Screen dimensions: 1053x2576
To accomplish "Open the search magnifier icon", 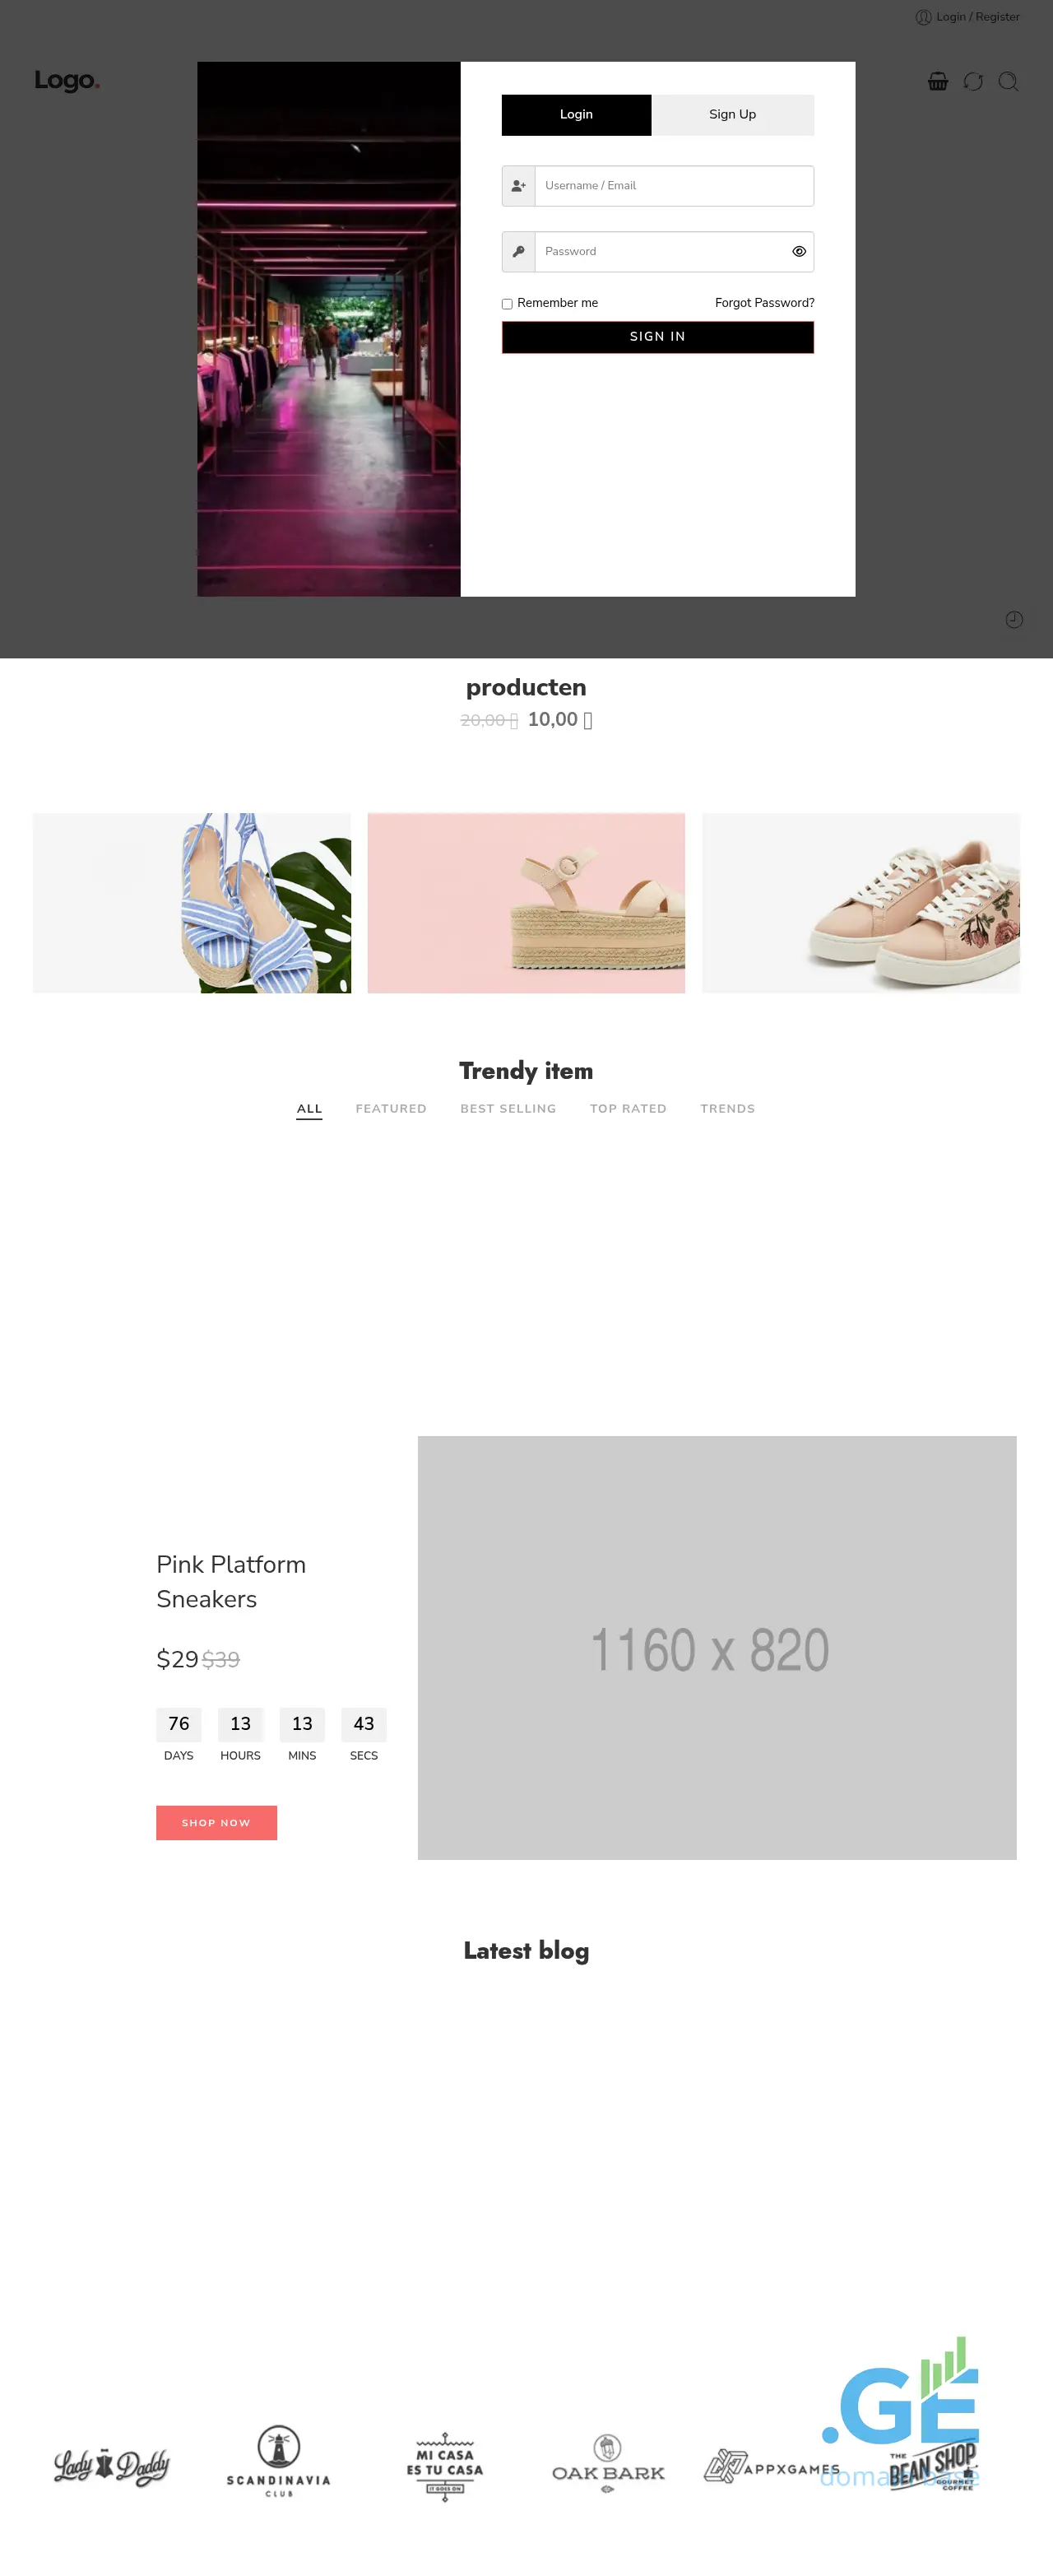I will [x=1008, y=82].
